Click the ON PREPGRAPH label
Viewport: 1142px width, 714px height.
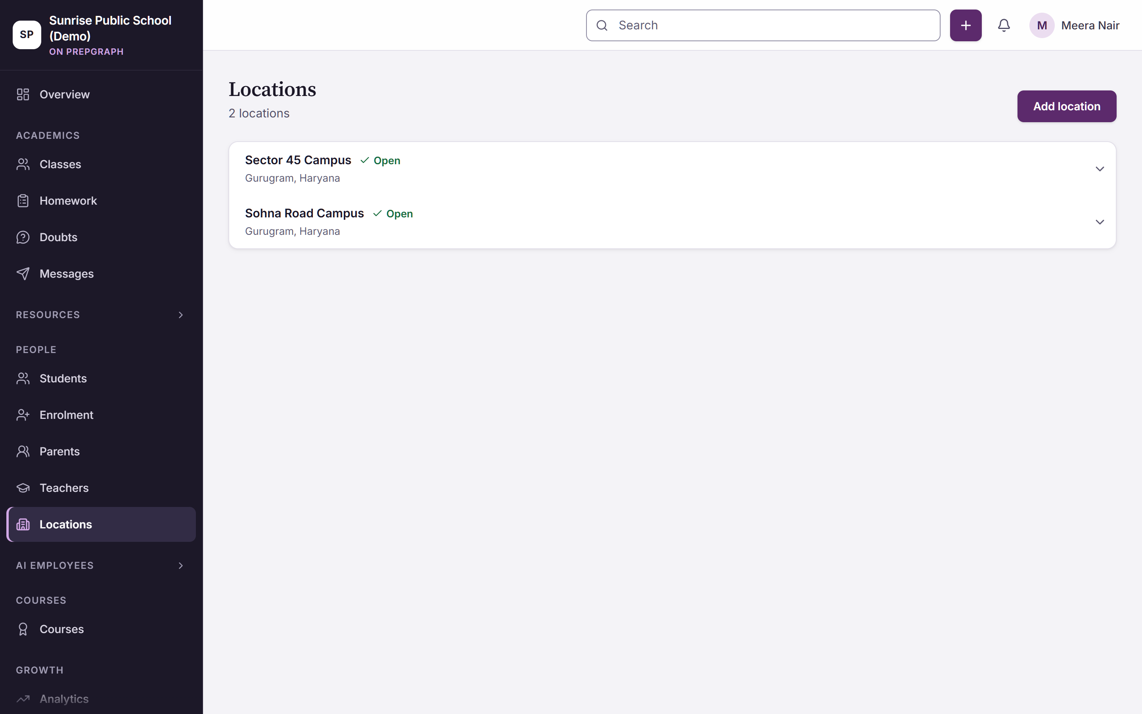pyautogui.click(x=86, y=52)
